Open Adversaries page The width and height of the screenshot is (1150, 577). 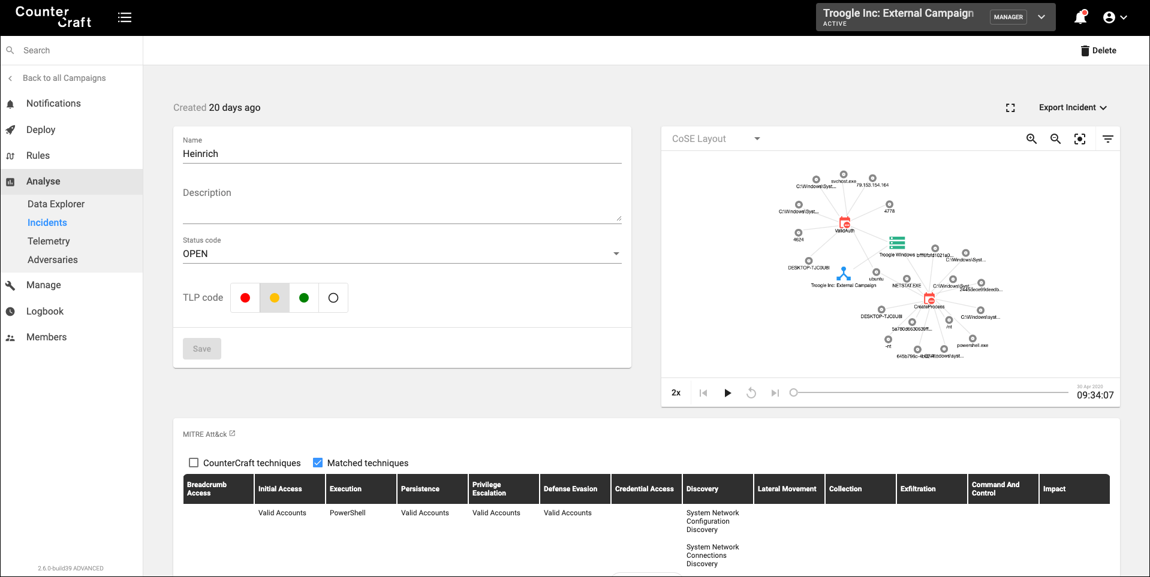pyautogui.click(x=53, y=260)
